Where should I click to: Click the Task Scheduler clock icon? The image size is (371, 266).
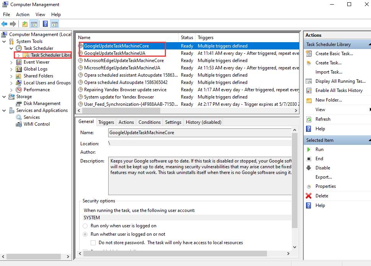coord(19,48)
